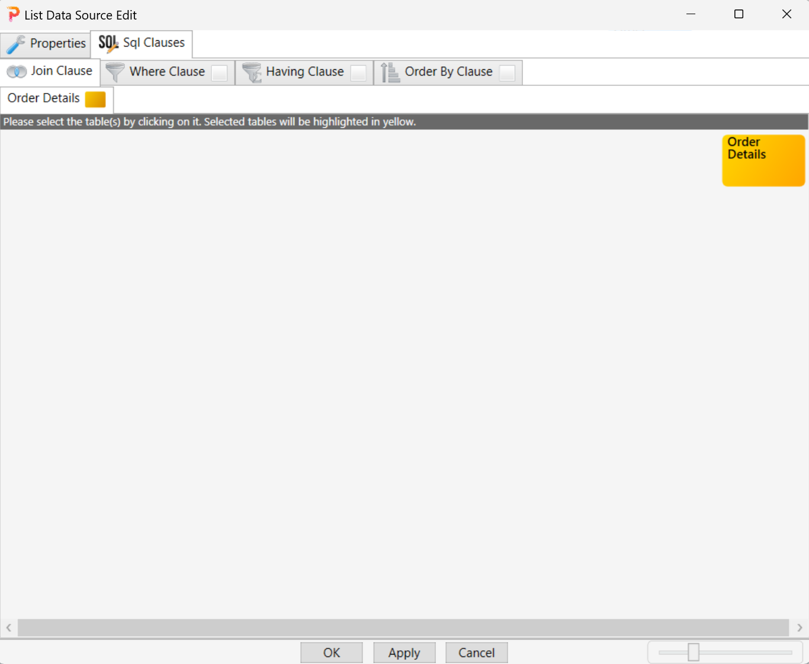Select the yellow Order Details table box
Viewport: 809px width, 664px height.
(763, 160)
